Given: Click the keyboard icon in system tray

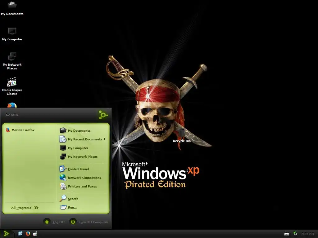Looking at the screenshot, I should tap(287, 234).
